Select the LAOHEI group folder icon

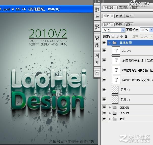tap(114, 113)
